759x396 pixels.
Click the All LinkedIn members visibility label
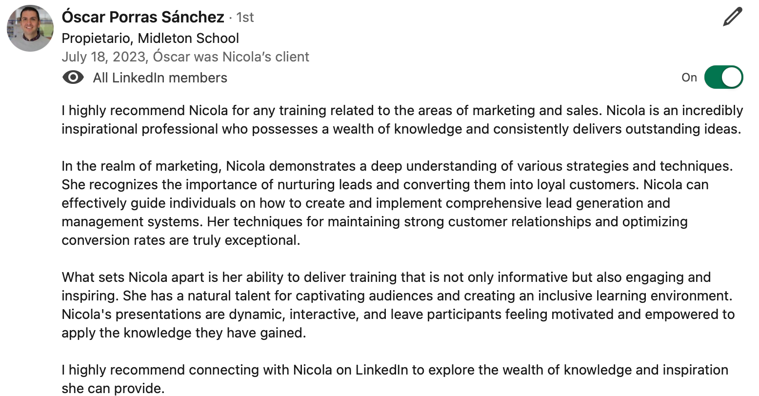(x=160, y=78)
